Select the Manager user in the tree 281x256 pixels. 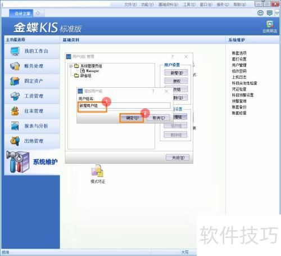[x=89, y=71]
